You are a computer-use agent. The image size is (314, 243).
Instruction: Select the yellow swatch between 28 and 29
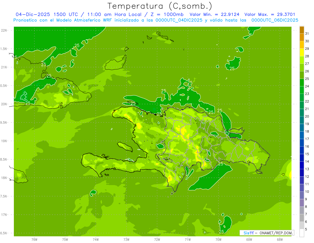(x=302, y=52)
